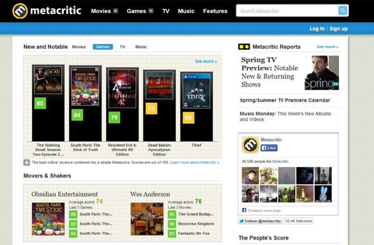Screen dimensions: 374x245
Task: Open South Park: The Stick of Truth title
Action: click(x=86, y=147)
